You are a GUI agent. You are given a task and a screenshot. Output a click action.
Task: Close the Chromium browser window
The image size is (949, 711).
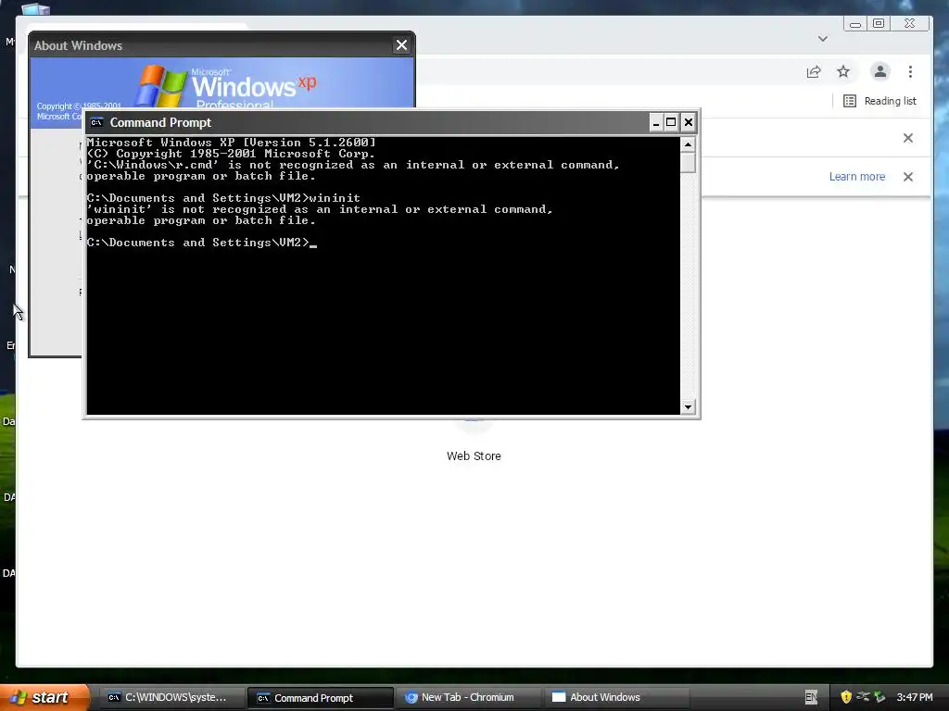910,23
